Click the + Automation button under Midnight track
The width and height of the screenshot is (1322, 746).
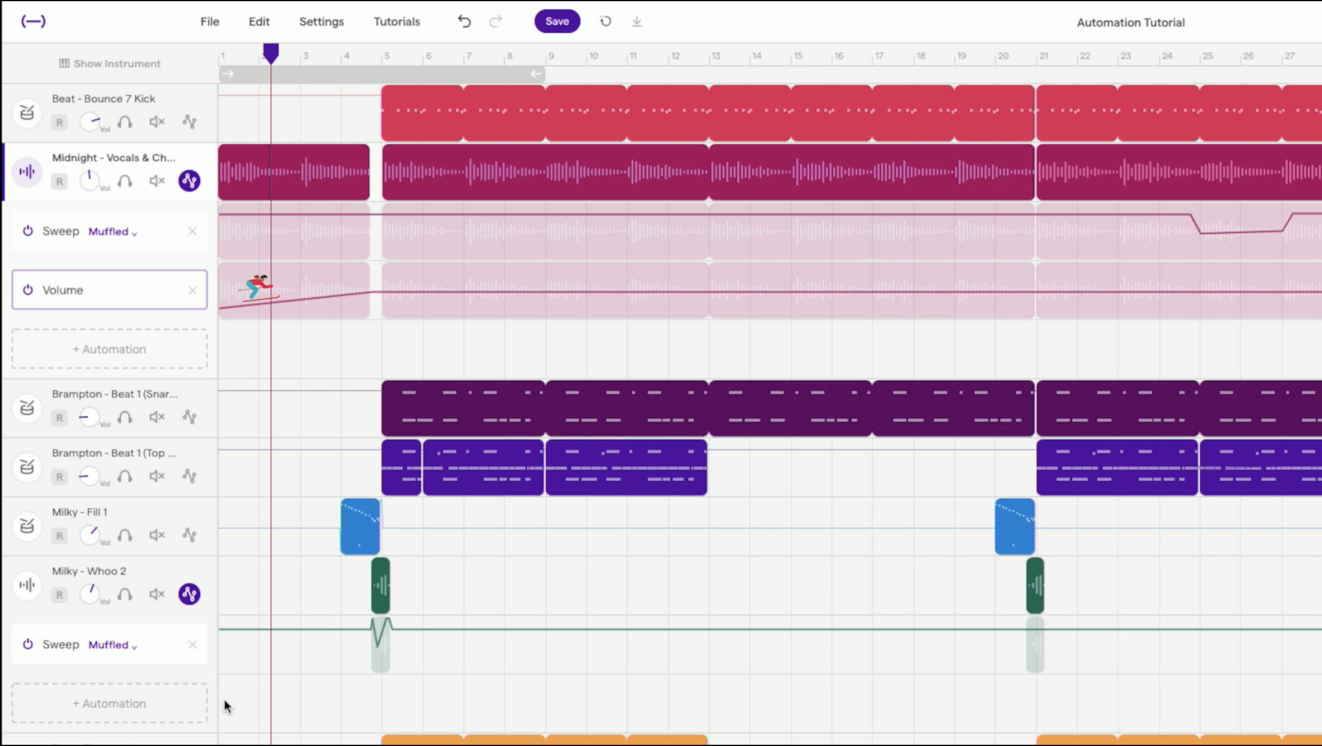(x=109, y=349)
